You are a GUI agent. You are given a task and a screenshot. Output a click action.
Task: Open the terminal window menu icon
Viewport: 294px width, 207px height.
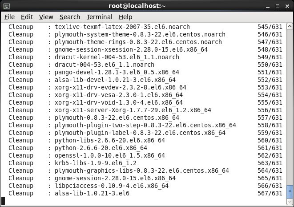click(6, 6)
